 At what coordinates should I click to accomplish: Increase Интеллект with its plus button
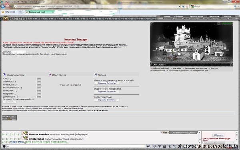coord(40,91)
